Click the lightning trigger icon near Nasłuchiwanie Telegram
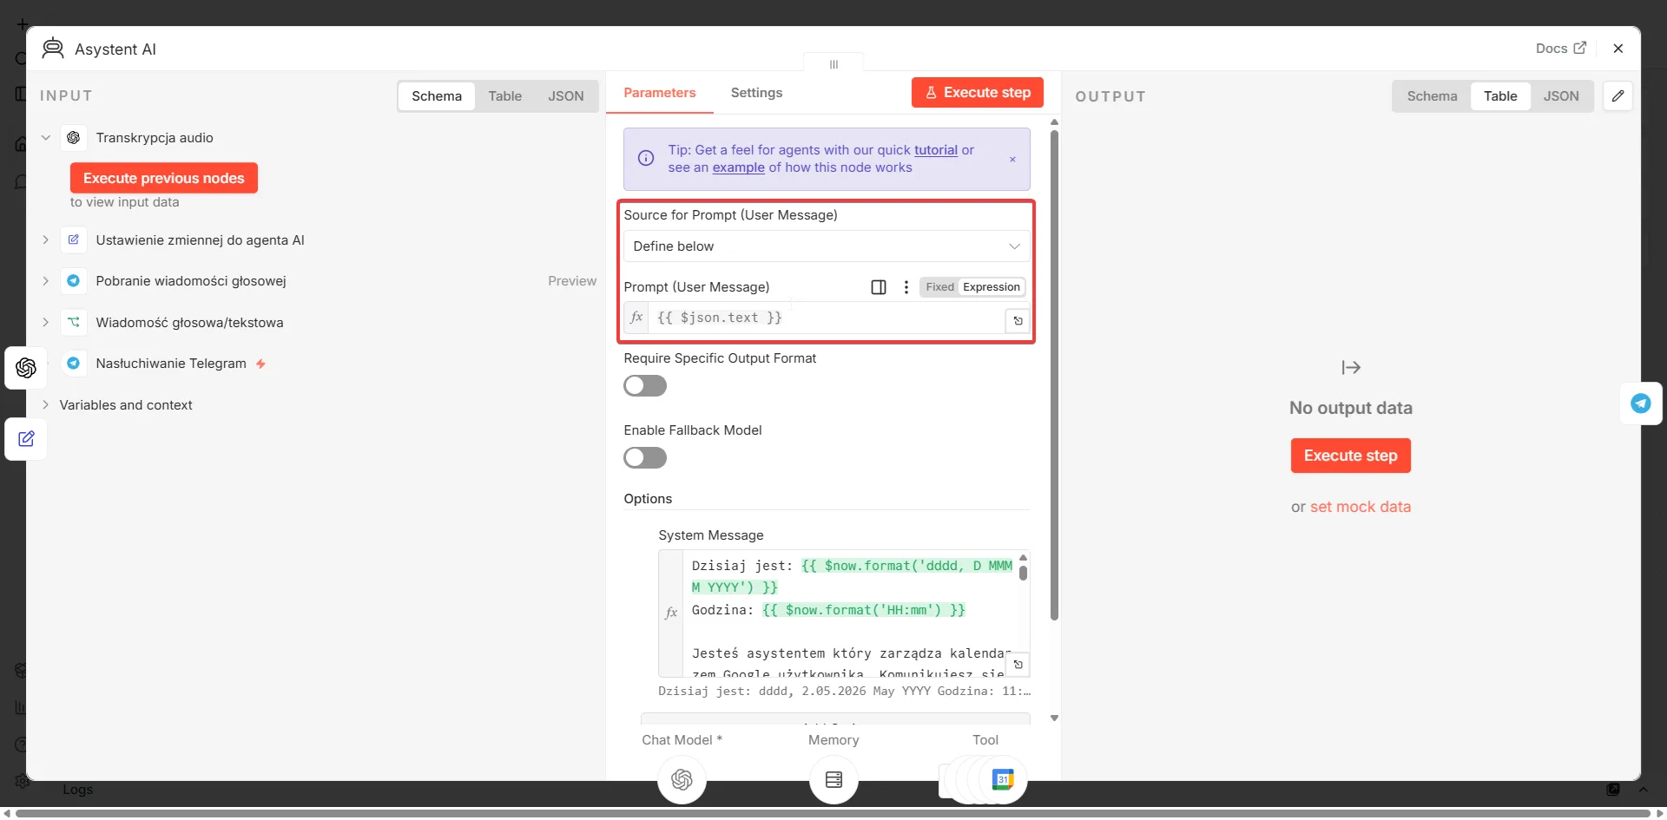 pyautogui.click(x=260, y=364)
